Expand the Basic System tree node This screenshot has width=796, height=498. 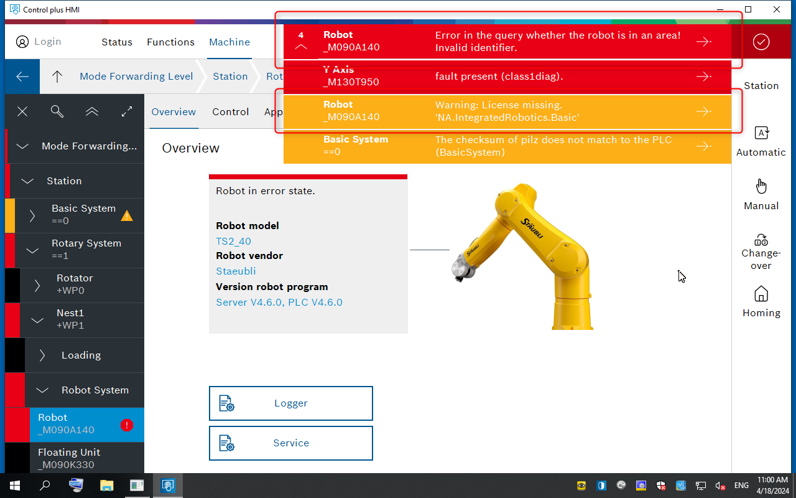point(32,216)
